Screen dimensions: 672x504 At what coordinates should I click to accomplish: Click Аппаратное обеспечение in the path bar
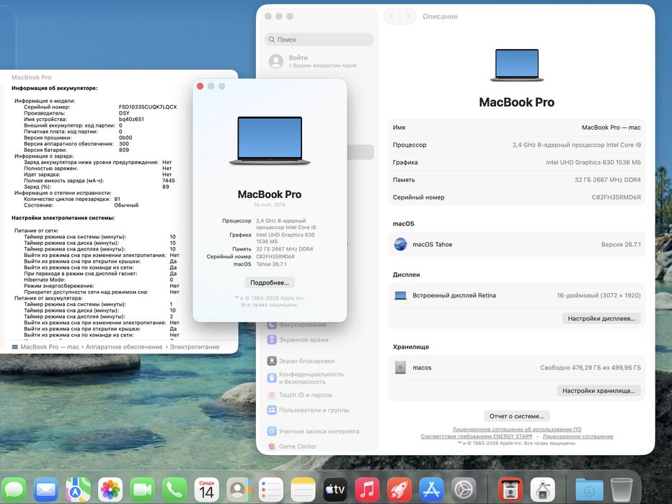(x=124, y=347)
